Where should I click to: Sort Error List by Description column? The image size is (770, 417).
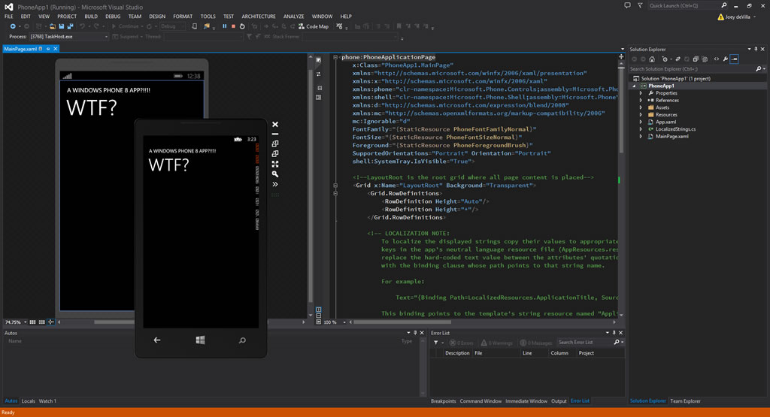point(456,352)
